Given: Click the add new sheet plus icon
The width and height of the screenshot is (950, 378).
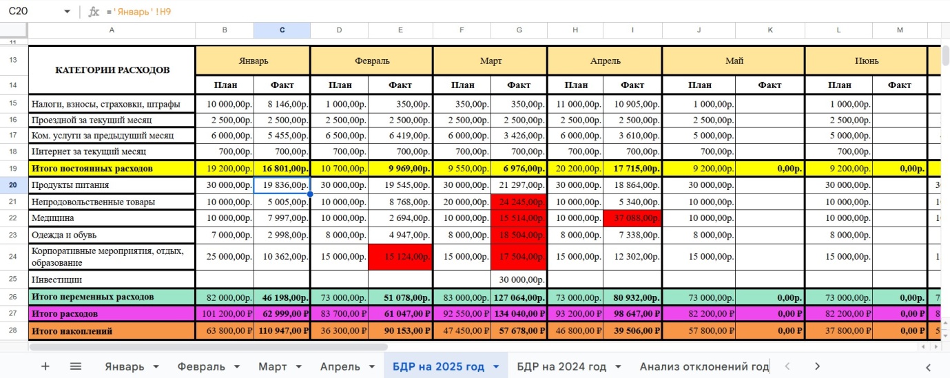Looking at the screenshot, I should point(45,366).
